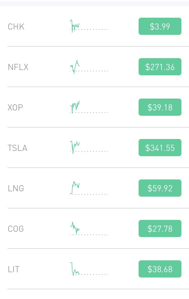This screenshot has height=299, width=189.
Task: Tap the TSLA $341.55 price button
Action: click(x=160, y=148)
